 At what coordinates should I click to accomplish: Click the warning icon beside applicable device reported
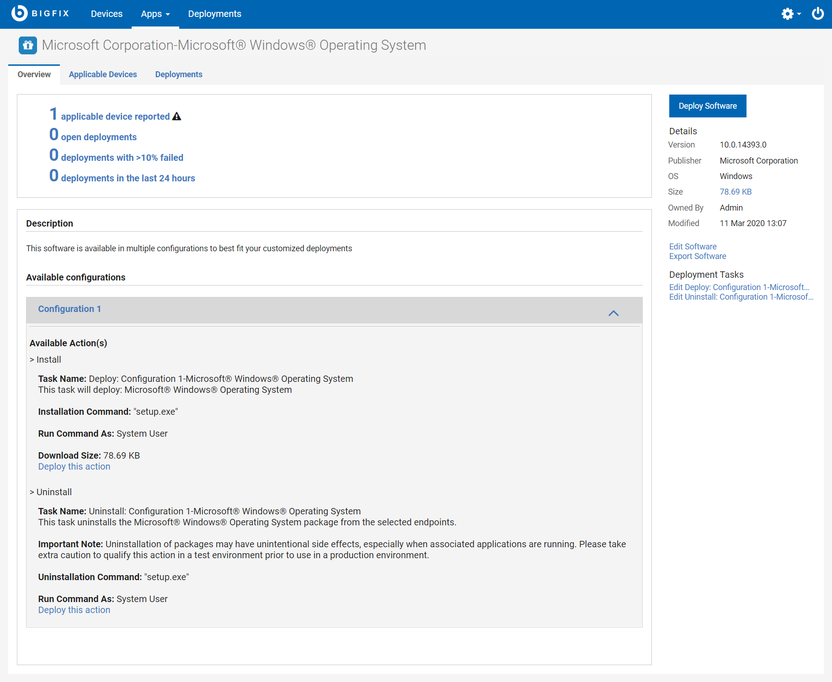[x=177, y=116]
